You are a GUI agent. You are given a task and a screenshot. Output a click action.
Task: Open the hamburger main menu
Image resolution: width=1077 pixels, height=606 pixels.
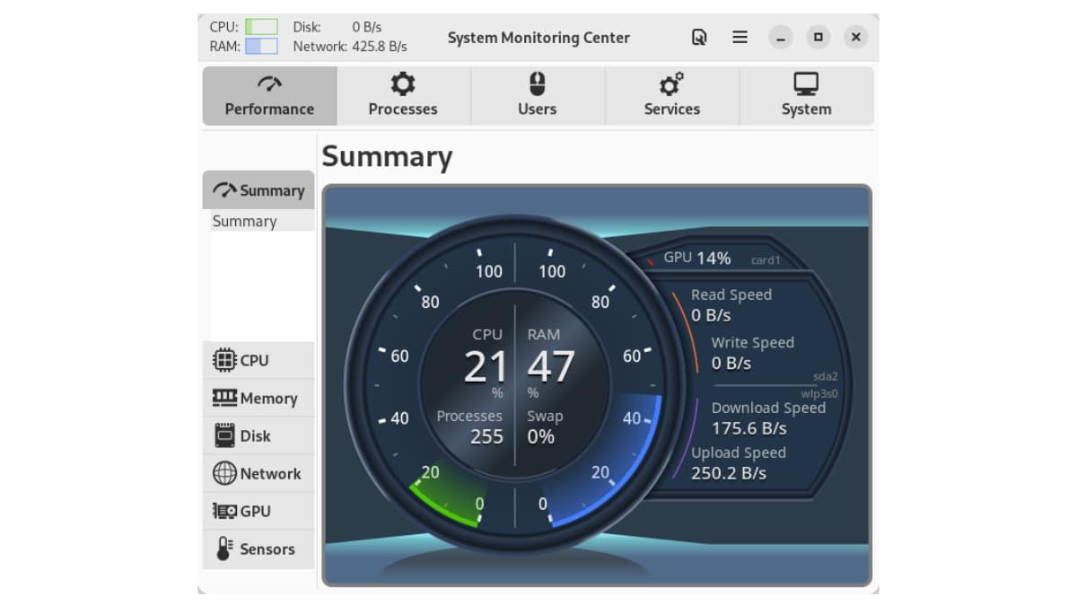[x=740, y=38]
